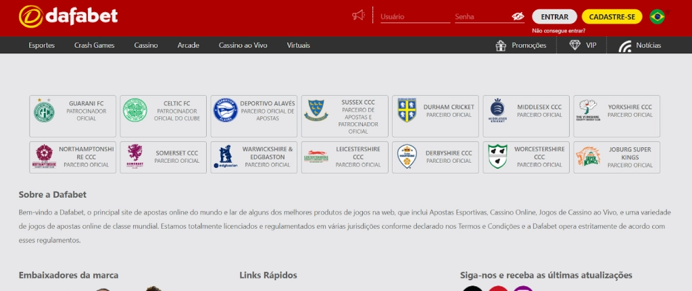Open the Não consegue entrar? link
Image resolution: width=692 pixels, height=291 pixels.
pyautogui.click(x=559, y=31)
